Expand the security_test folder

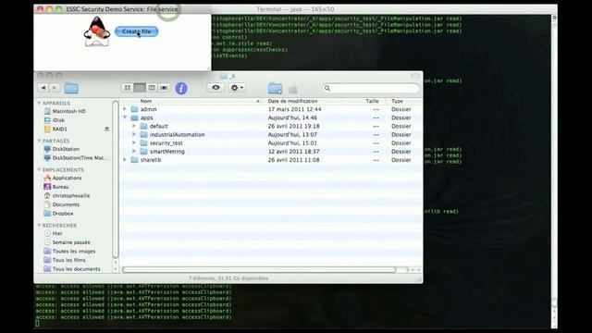134,142
